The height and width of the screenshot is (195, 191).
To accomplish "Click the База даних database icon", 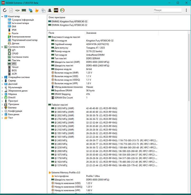I will [6, 114].
